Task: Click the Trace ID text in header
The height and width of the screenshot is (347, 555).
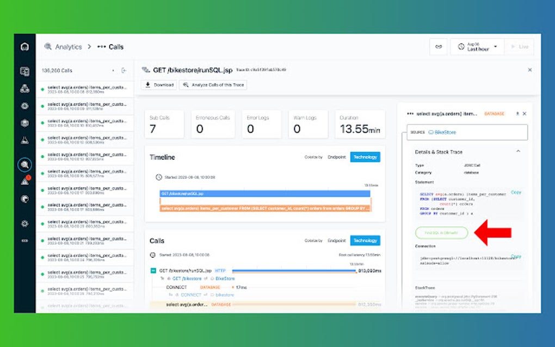Action: pyautogui.click(x=261, y=70)
